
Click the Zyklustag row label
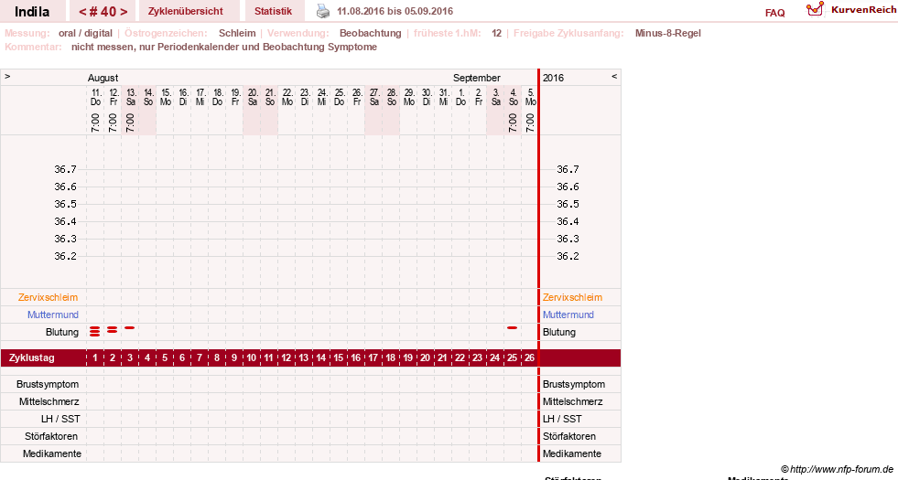pos(32,358)
